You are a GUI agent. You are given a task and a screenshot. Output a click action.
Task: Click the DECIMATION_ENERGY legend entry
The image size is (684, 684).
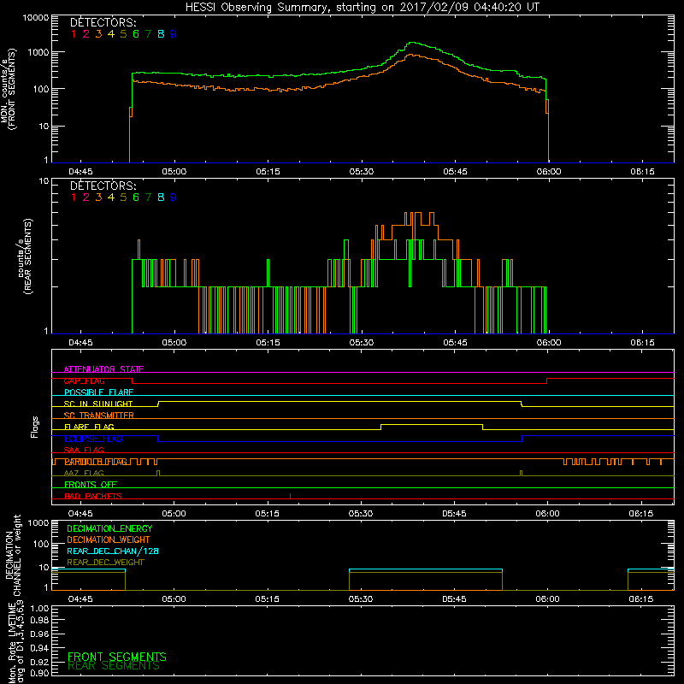(x=109, y=528)
